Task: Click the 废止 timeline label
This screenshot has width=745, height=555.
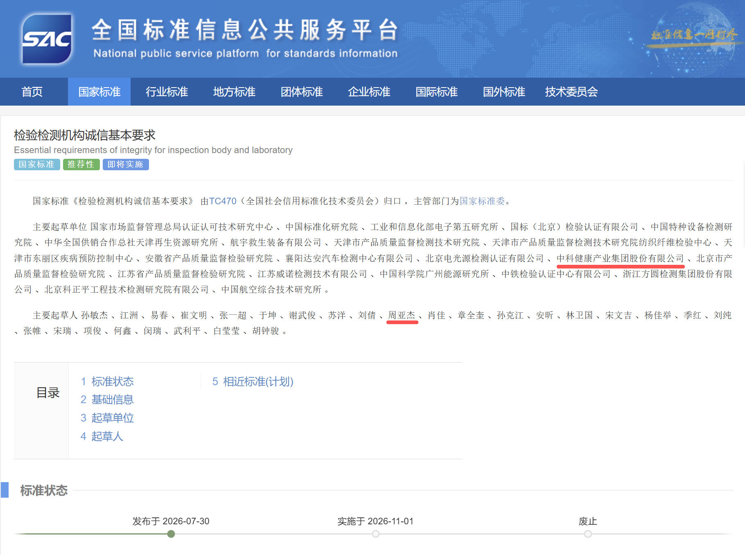Action: click(x=588, y=521)
